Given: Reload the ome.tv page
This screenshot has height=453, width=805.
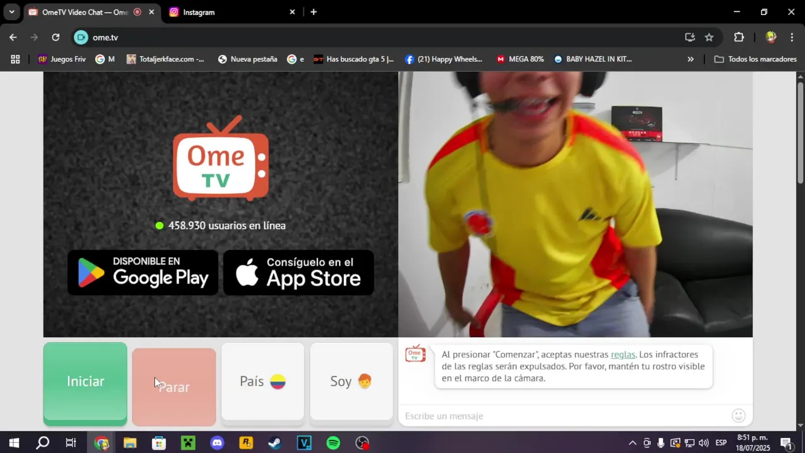Looking at the screenshot, I should coord(55,37).
